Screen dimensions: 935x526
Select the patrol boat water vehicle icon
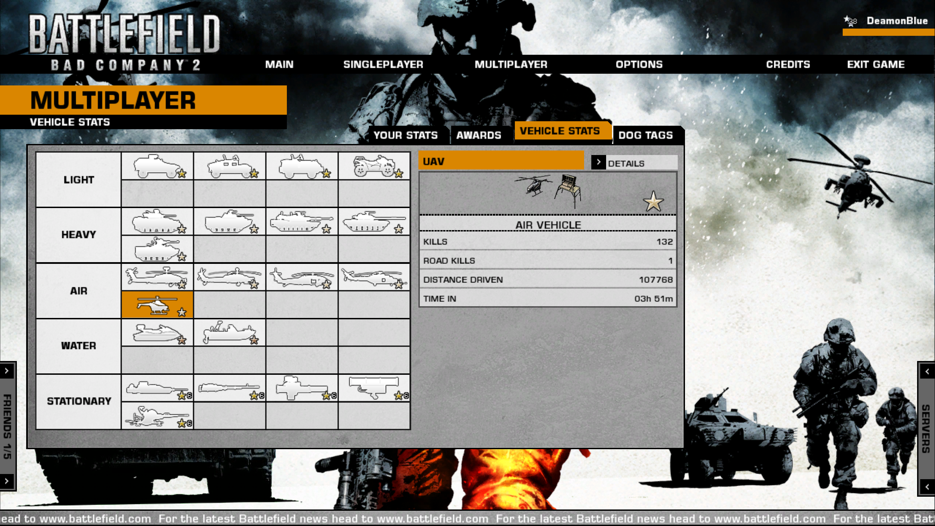tap(230, 332)
